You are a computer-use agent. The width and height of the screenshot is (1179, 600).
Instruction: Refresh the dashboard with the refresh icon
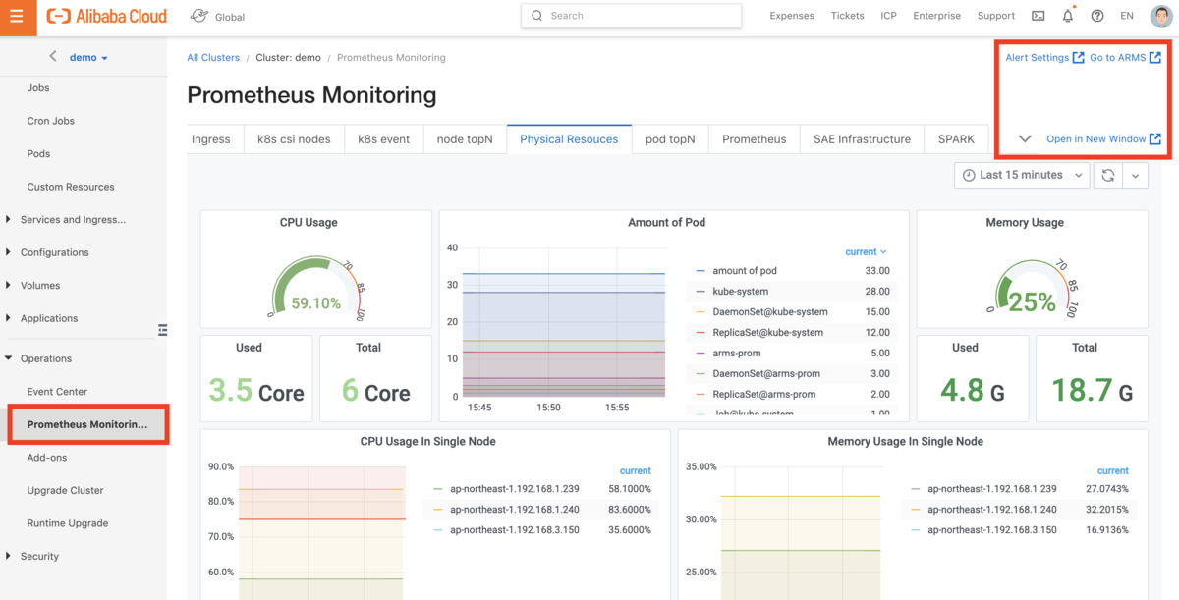coord(1107,175)
